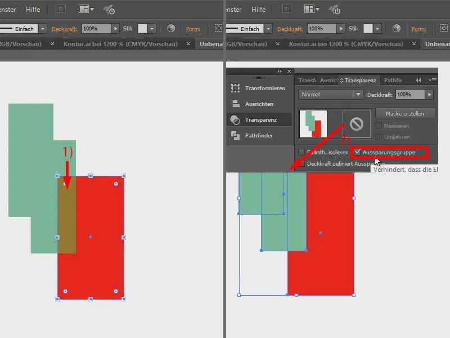Open the Transparenz panel Deckkraft slider arrow
This screenshot has width=450, height=338.
[429, 94]
